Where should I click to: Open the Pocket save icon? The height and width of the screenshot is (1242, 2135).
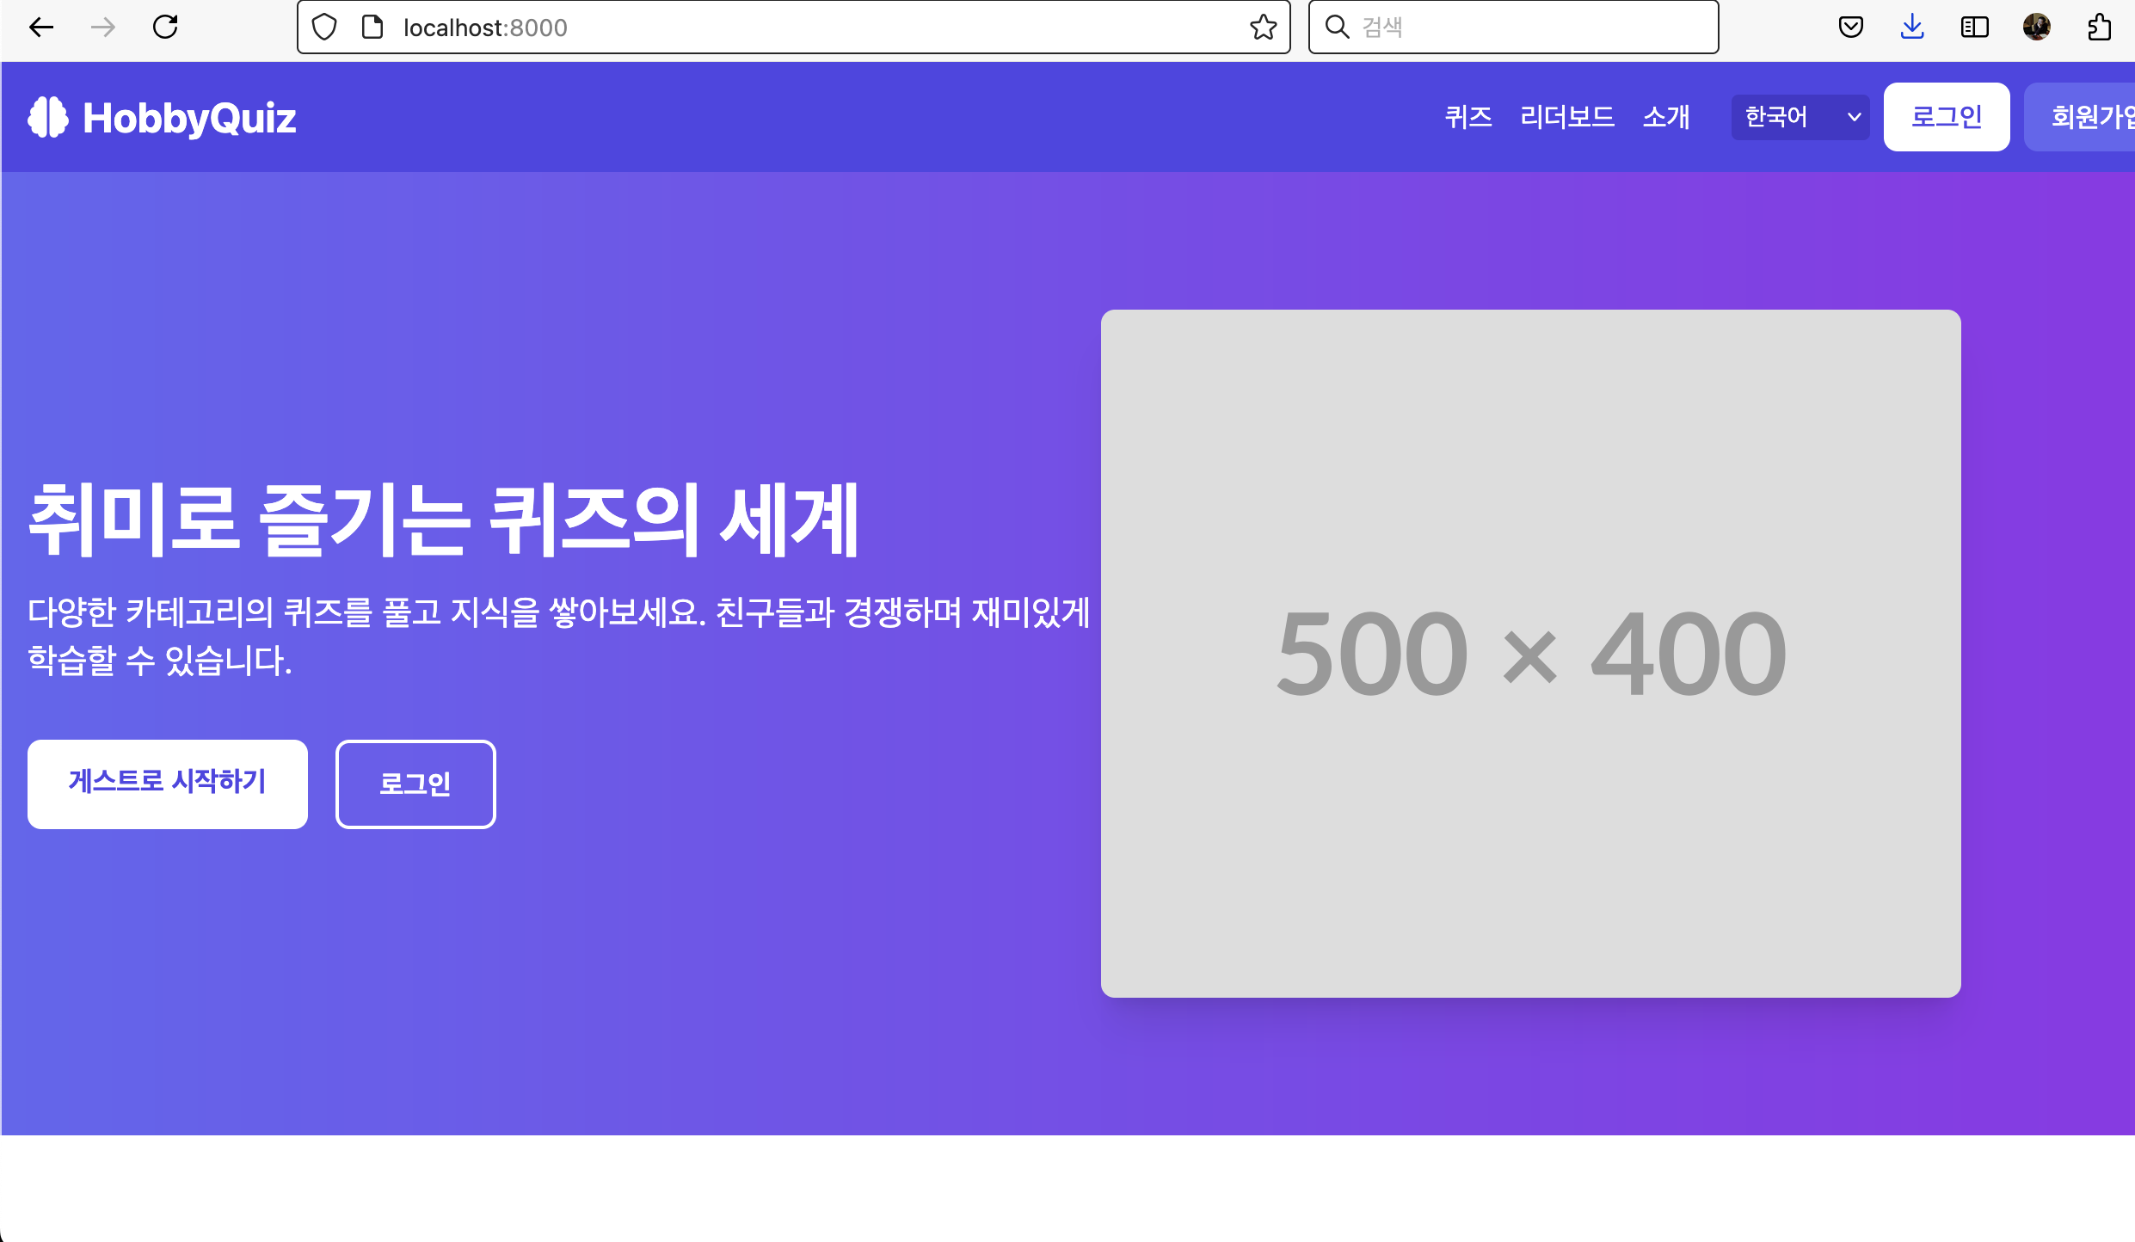tap(1851, 28)
